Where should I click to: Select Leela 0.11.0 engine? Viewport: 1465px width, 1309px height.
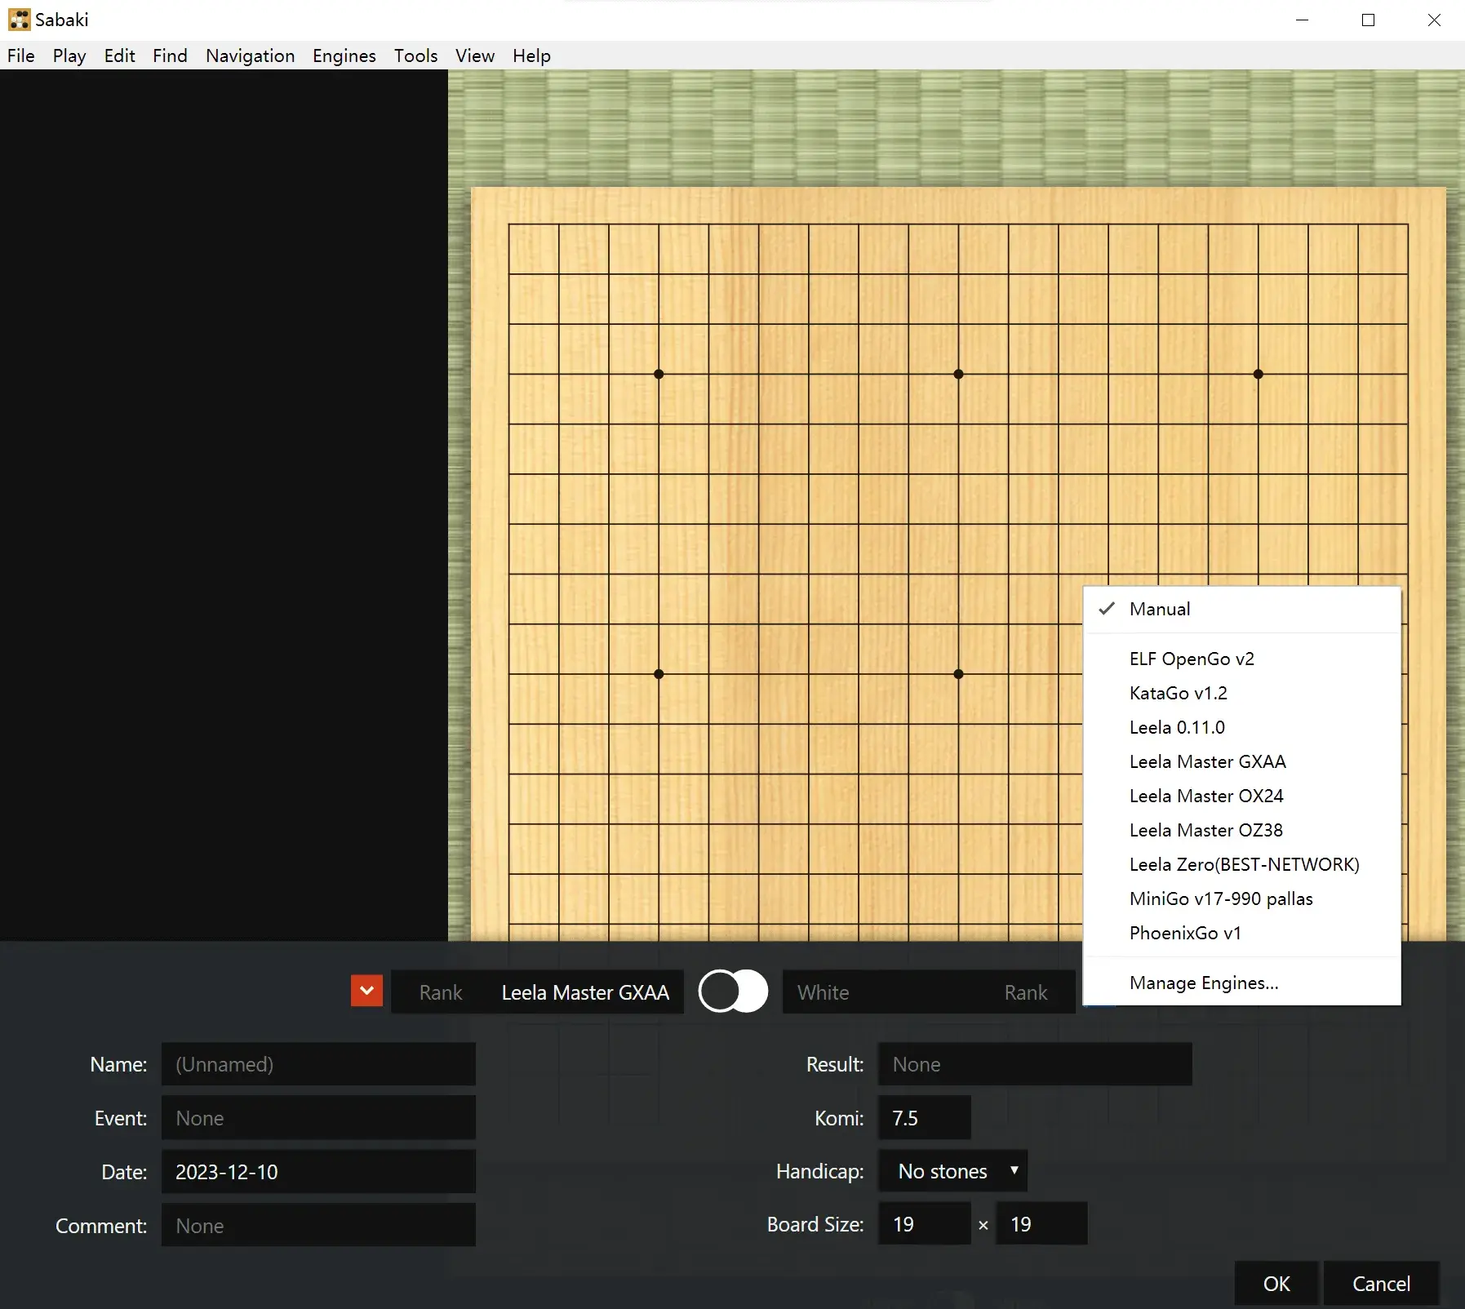coord(1241,727)
